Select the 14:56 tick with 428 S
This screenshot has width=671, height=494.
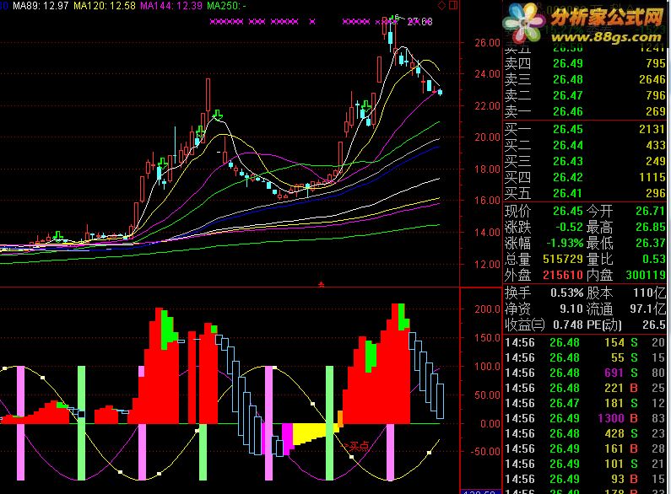click(x=585, y=434)
